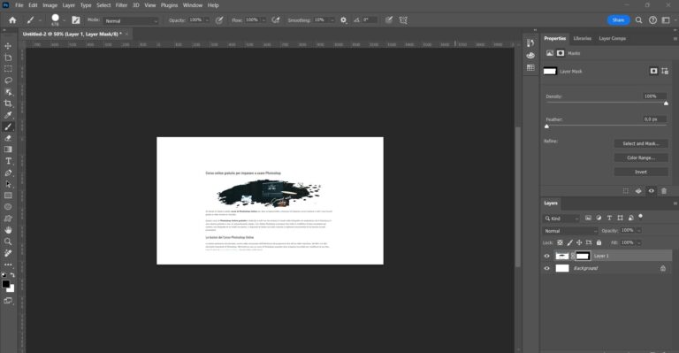Select the Eraser tool

coord(8,138)
